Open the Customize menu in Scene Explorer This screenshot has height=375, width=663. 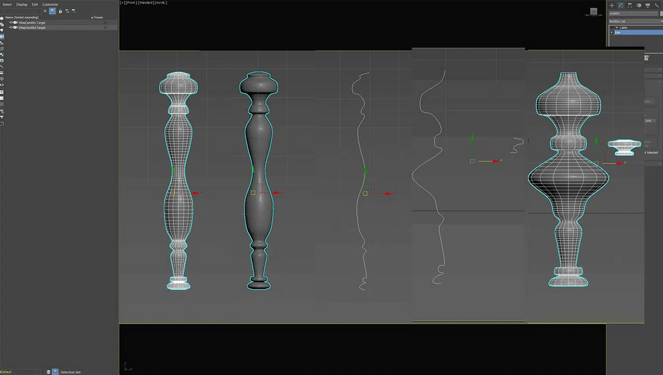point(50,4)
